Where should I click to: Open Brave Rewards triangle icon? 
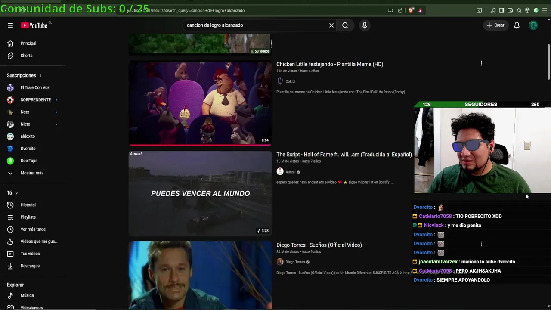tap(420, 10)
